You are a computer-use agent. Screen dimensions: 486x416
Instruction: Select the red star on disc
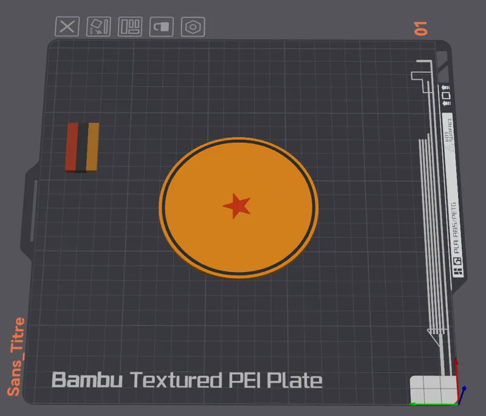[x=237, y=206]
